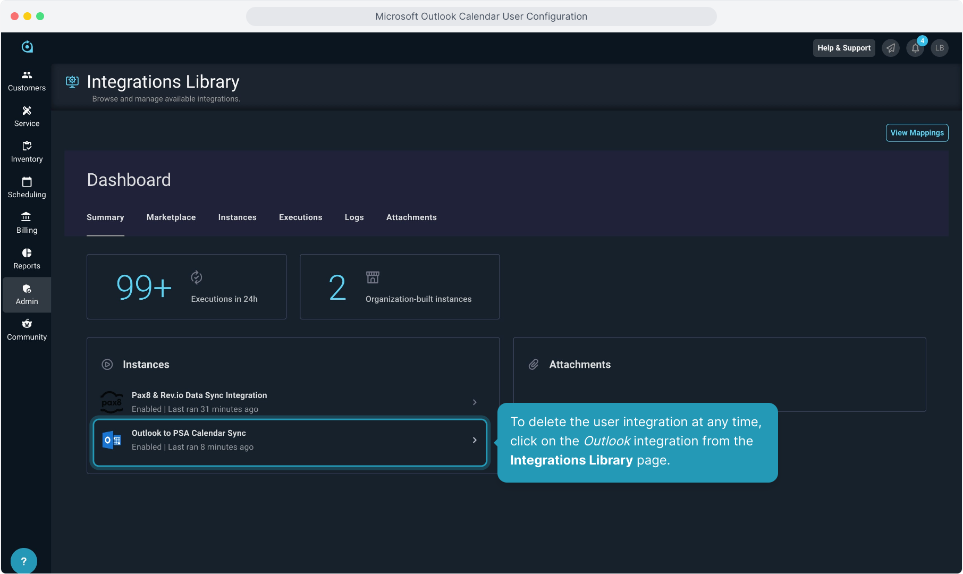963x574 pixels.
Task: Click the View Mappings button
Action: (917, 133)
